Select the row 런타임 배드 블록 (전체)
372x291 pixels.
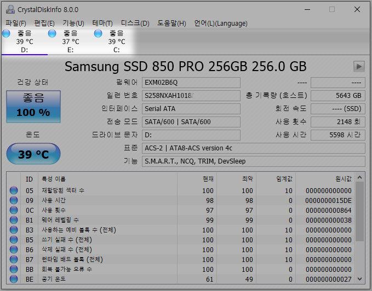click(x=181, y=259)
